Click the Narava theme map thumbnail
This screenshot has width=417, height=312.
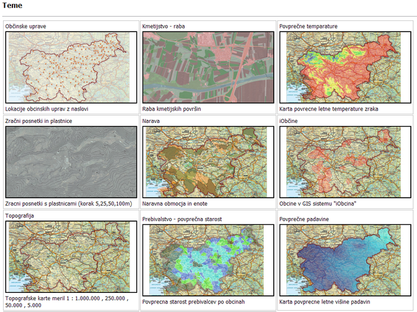208,162
